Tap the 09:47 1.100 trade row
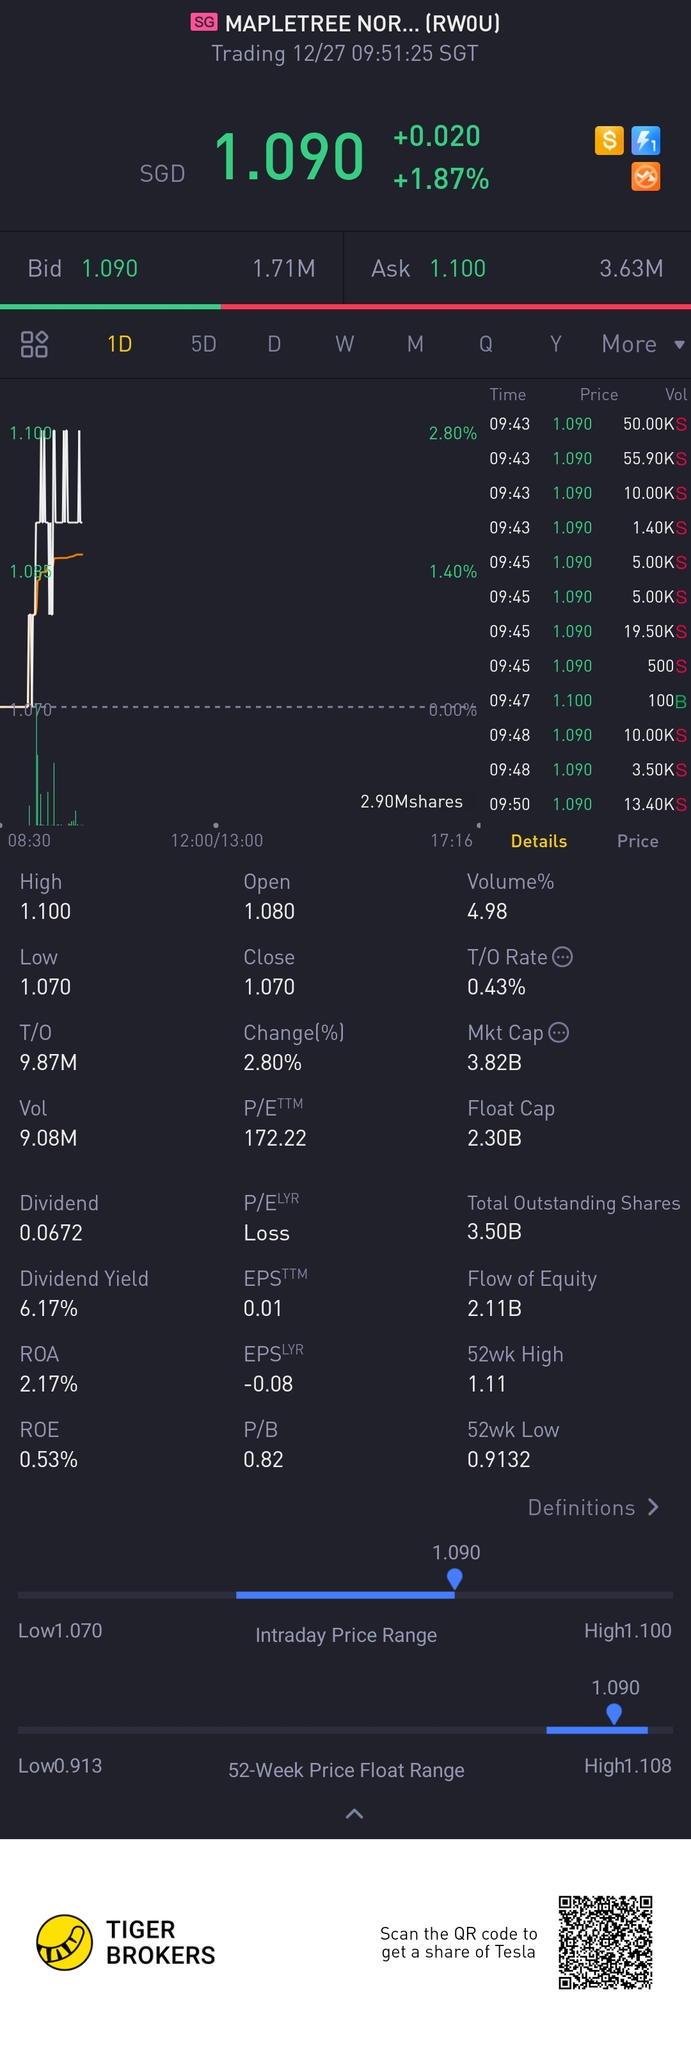Viewport: 691px width, 2046px height. tap(587, 701)
